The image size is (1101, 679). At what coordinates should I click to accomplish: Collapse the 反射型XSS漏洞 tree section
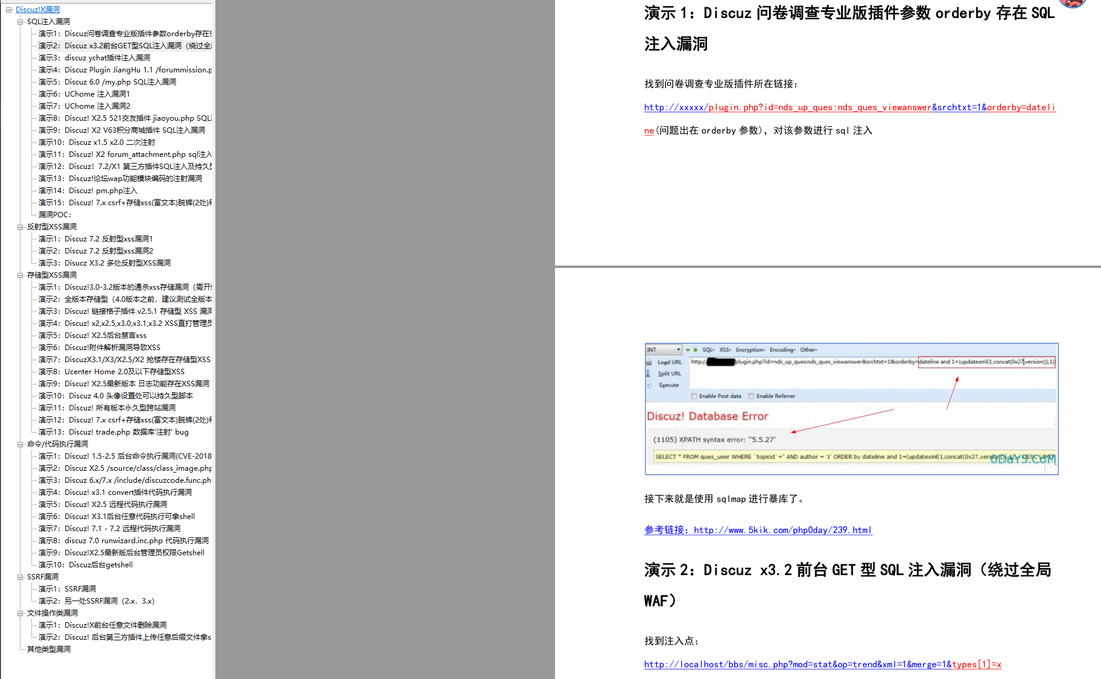point(21,227)
